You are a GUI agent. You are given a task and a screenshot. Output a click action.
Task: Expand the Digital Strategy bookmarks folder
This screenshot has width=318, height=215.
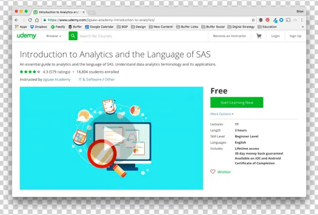[x=241, y=26]
